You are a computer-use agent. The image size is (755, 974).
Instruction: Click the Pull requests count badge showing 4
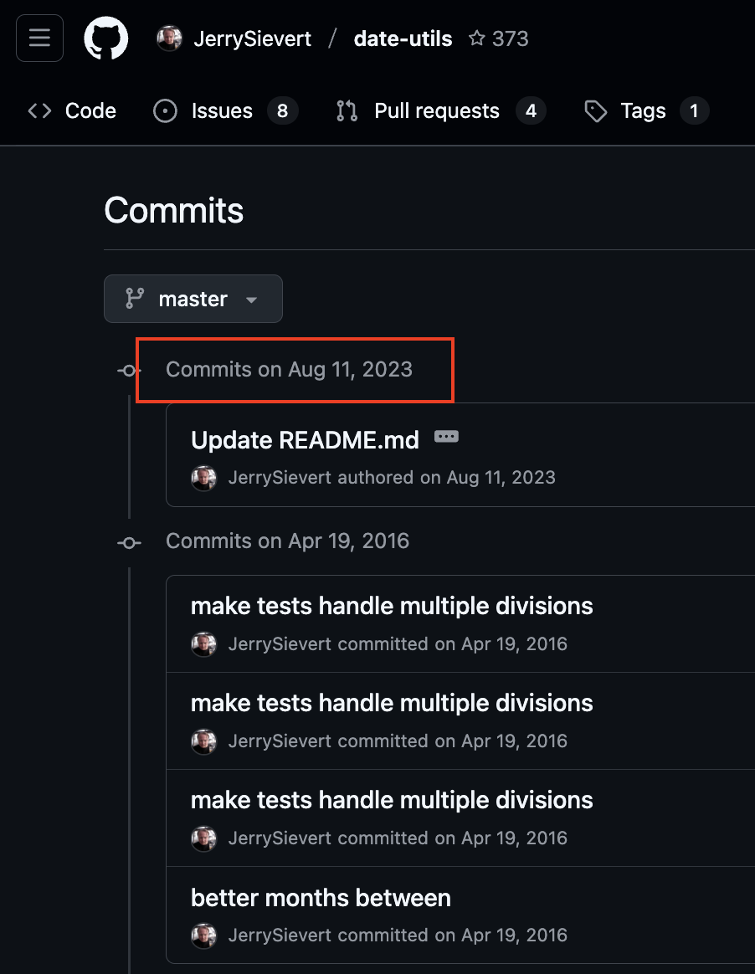pos(531,111)
